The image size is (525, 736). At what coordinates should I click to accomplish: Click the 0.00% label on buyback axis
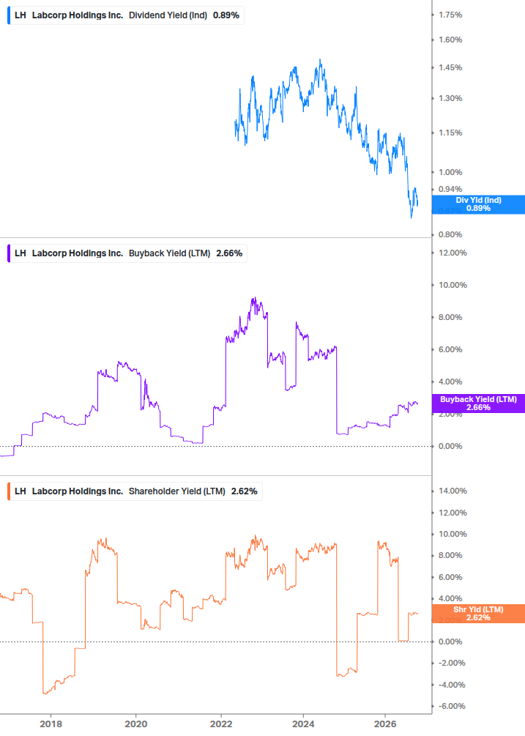(450, 447)
